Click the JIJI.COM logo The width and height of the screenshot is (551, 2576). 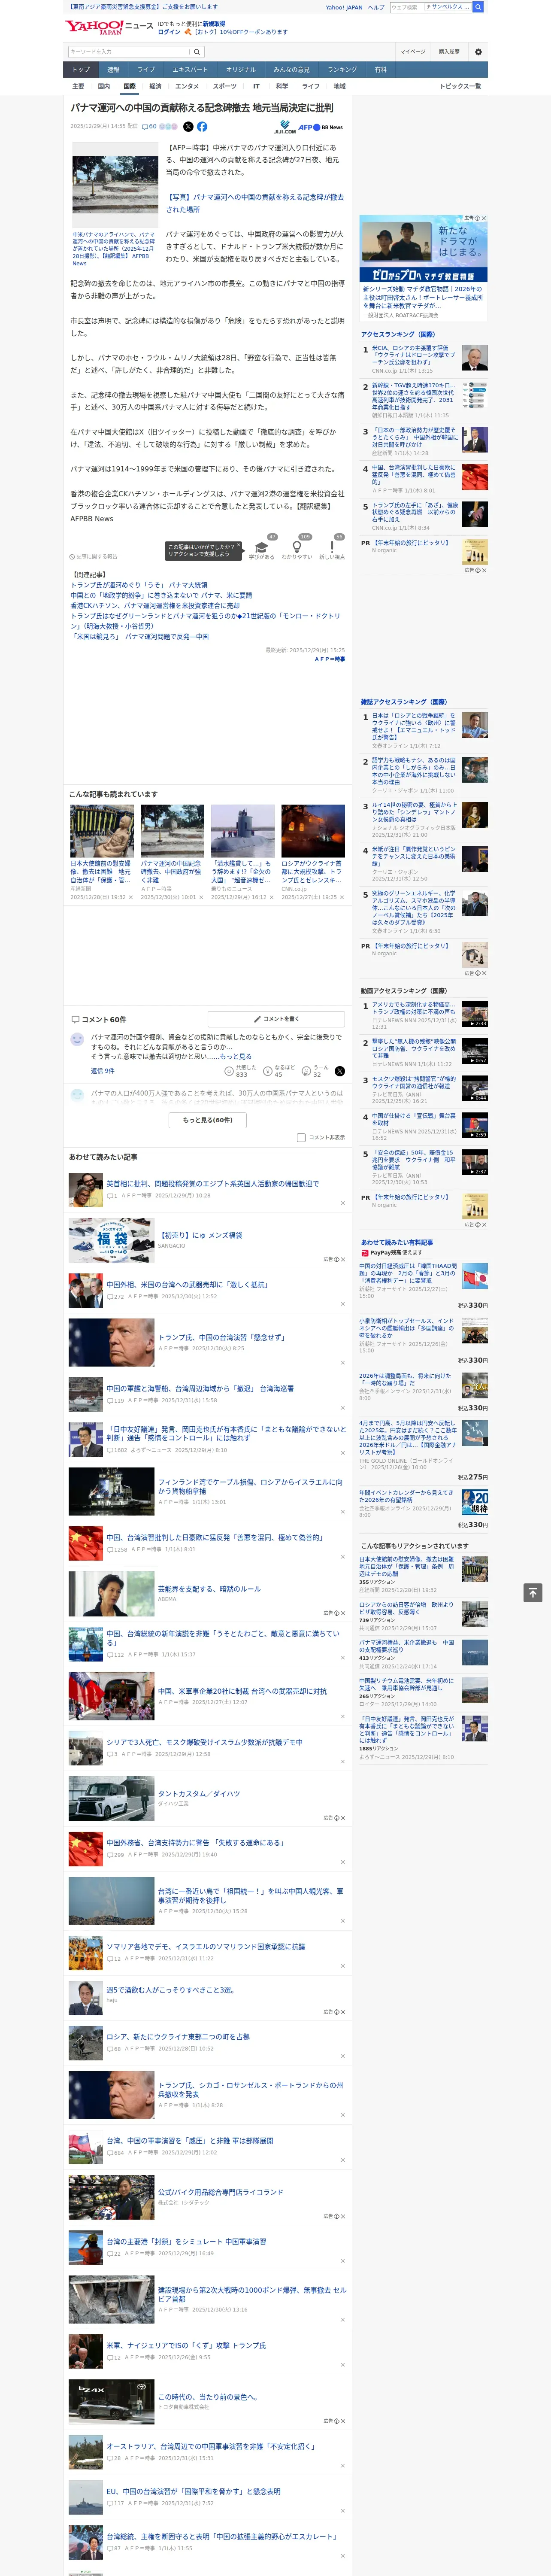[x=285, y=128]
